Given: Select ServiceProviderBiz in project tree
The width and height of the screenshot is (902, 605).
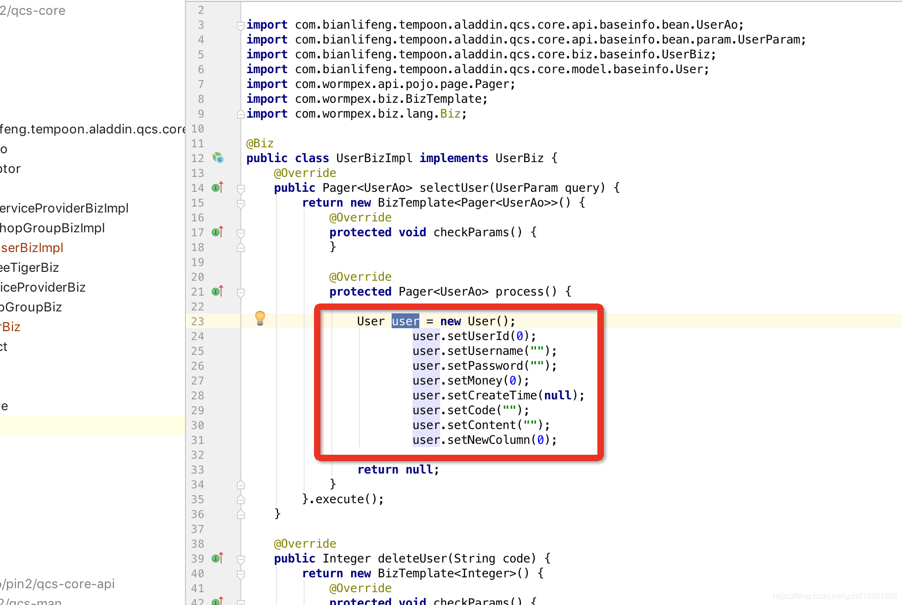Looking at the screenshot, I should (x=43, y=287).
